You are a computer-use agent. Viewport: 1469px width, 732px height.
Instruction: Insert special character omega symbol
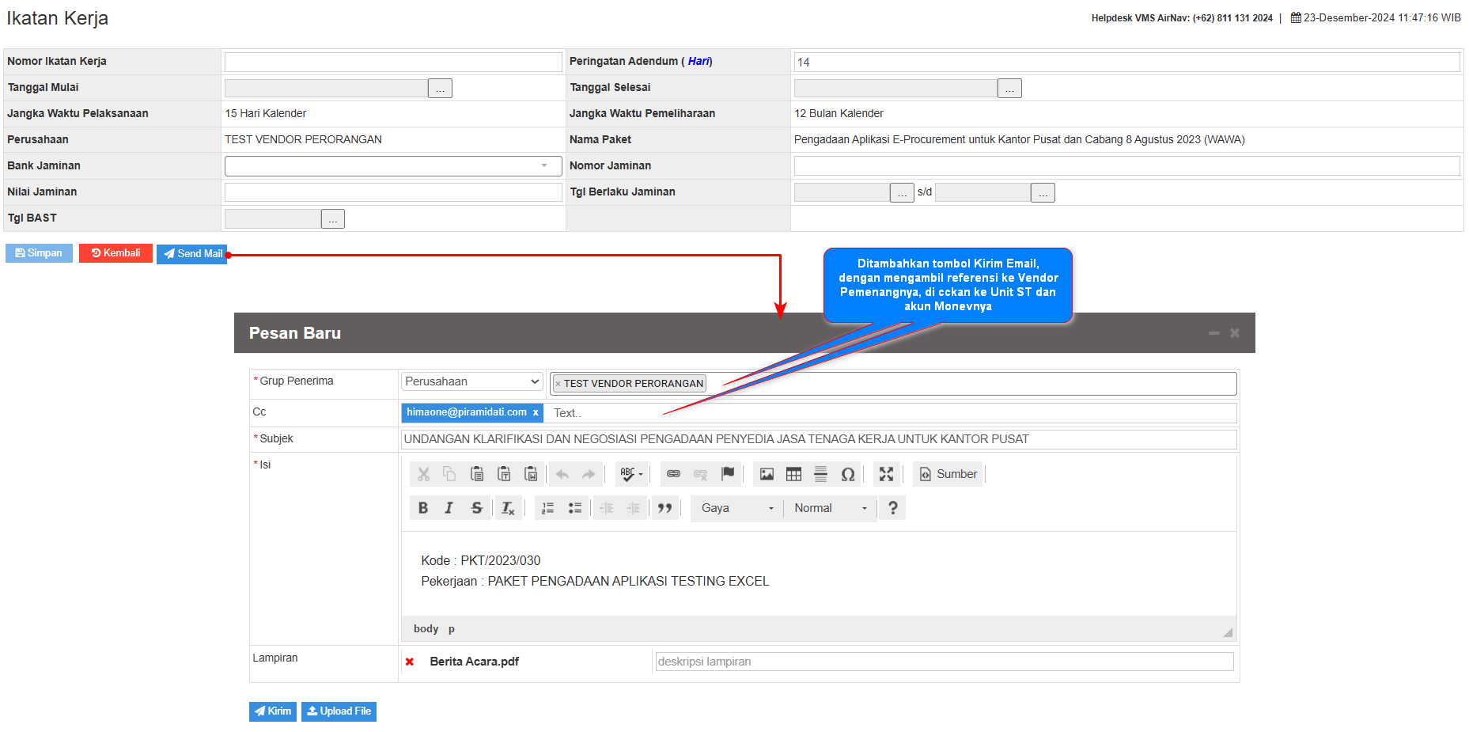847,474
